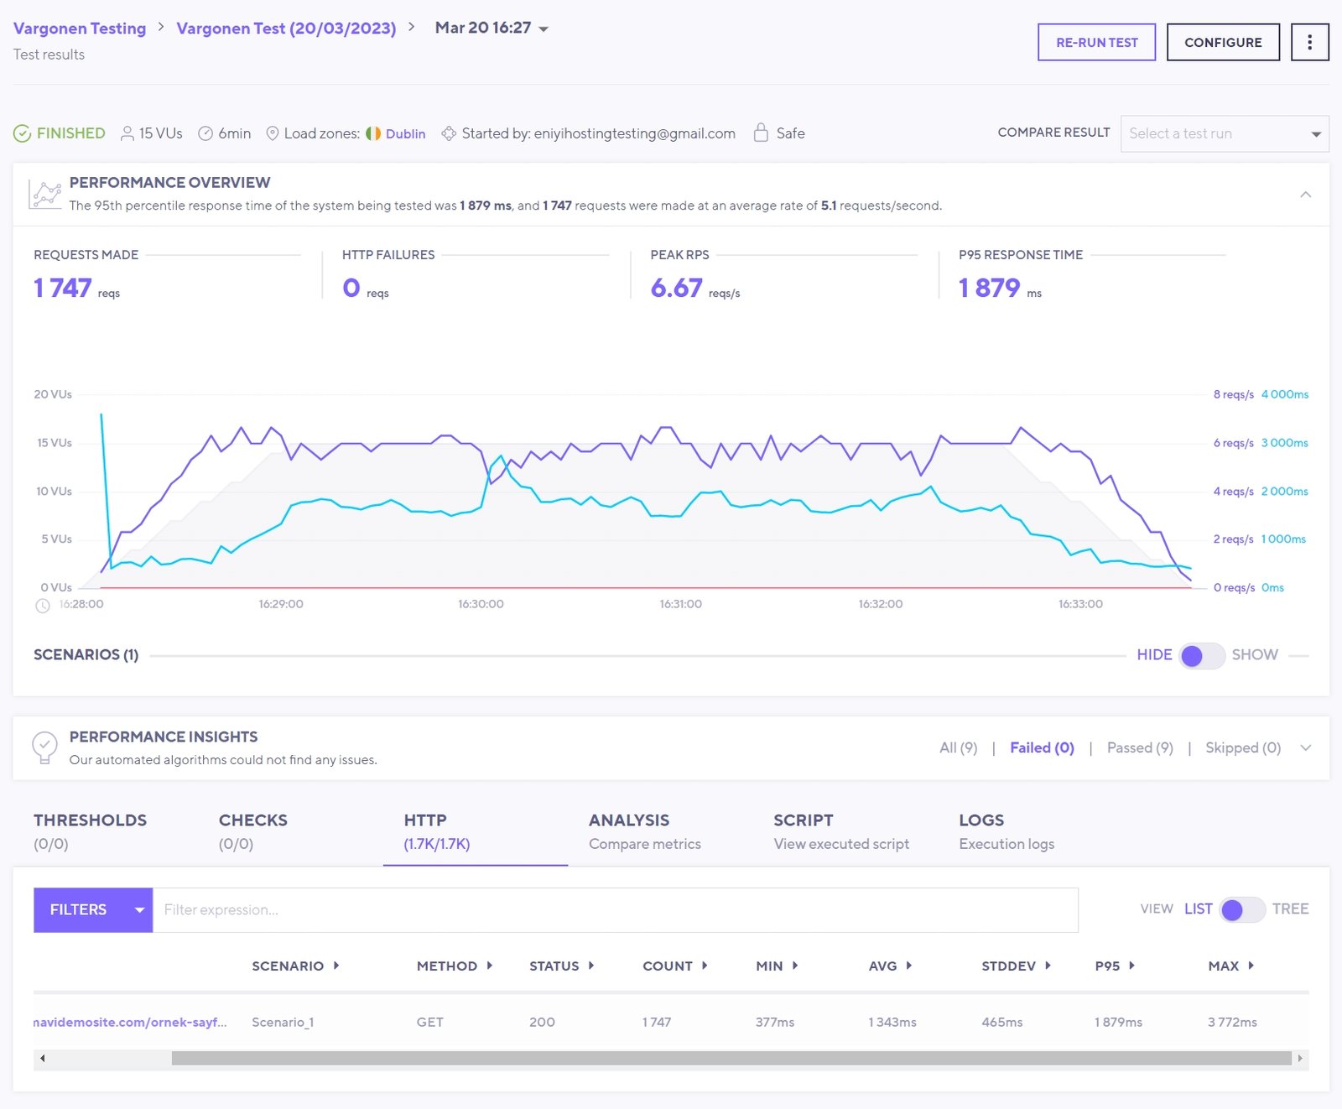Click the chart timeline clock icon near 16:28:00

pyautogui.click(x=43, y=606)
